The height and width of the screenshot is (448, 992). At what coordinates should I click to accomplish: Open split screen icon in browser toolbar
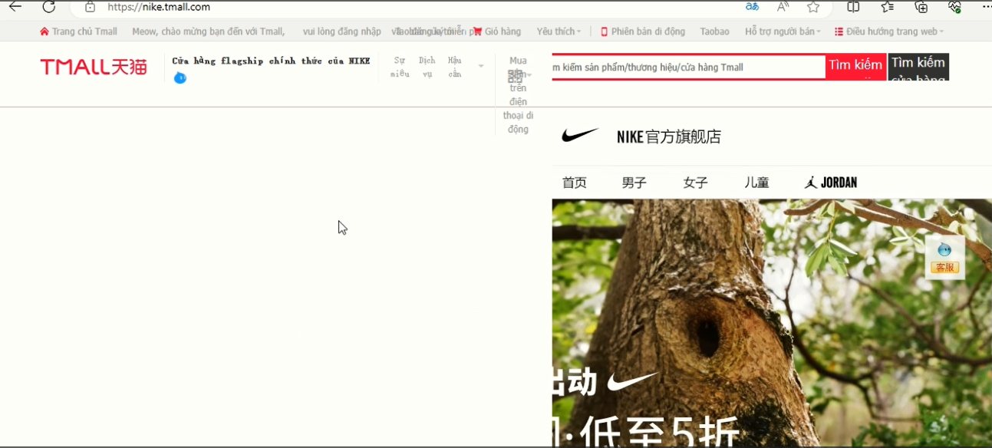[853, 7]
